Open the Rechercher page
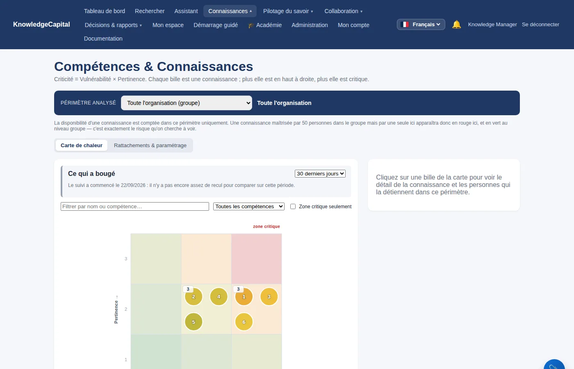This screenshot has height=369, width=574. (150, 11)
